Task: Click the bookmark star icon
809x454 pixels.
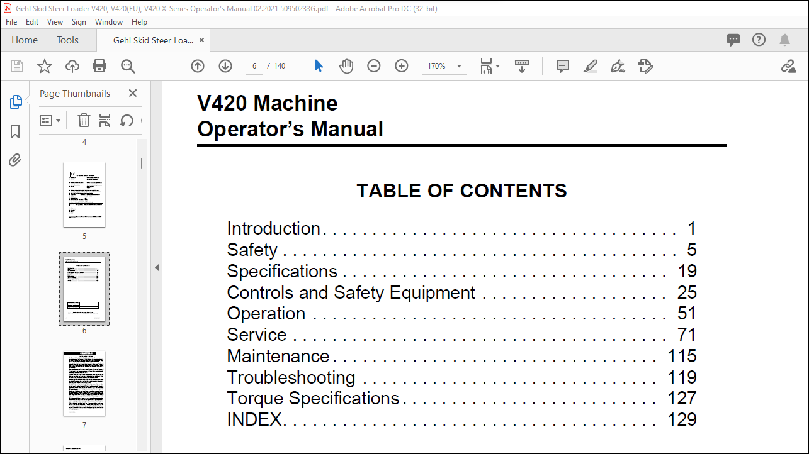Action: pyautogui.click(x=45, y=66)
